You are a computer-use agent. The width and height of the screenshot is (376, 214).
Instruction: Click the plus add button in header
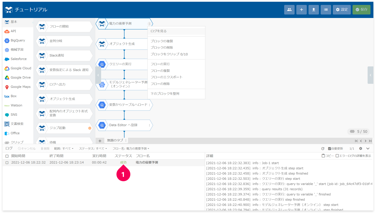301,10
